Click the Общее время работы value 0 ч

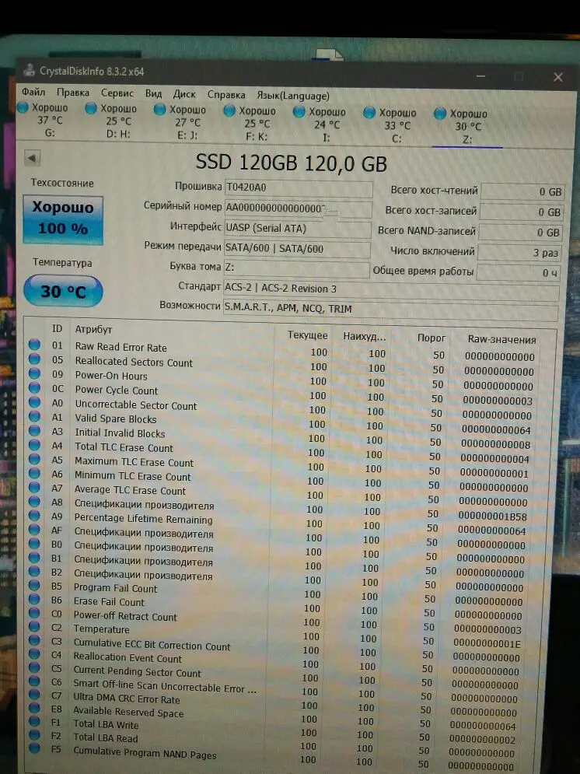pyautogui.click(x=519, y=273)
